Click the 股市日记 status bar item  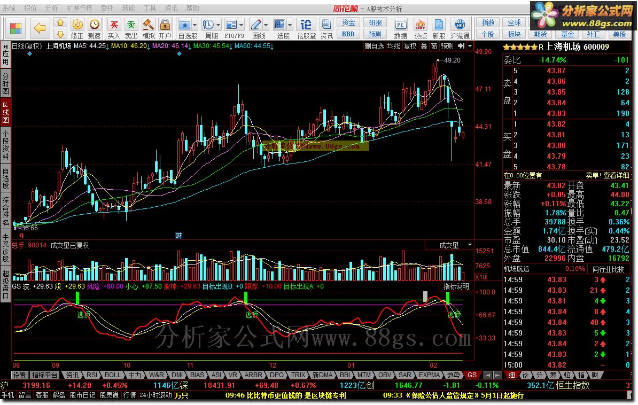click(x=83, y=395)
